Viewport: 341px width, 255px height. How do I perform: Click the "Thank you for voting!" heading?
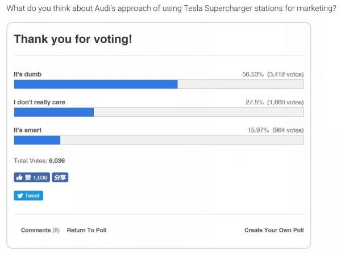click(x=72, y=40)
